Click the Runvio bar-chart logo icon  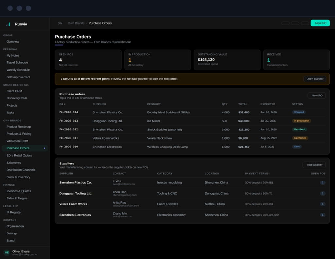point(8,24)
